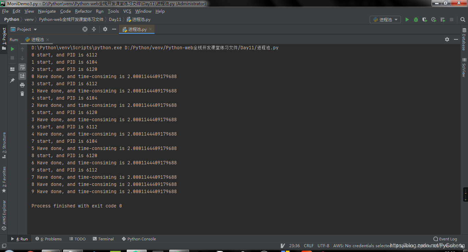Image resolution: width=468 pixels, height=252 pixels.
Task: Close the 进程池 Run tab
Action: pos(48,40)
